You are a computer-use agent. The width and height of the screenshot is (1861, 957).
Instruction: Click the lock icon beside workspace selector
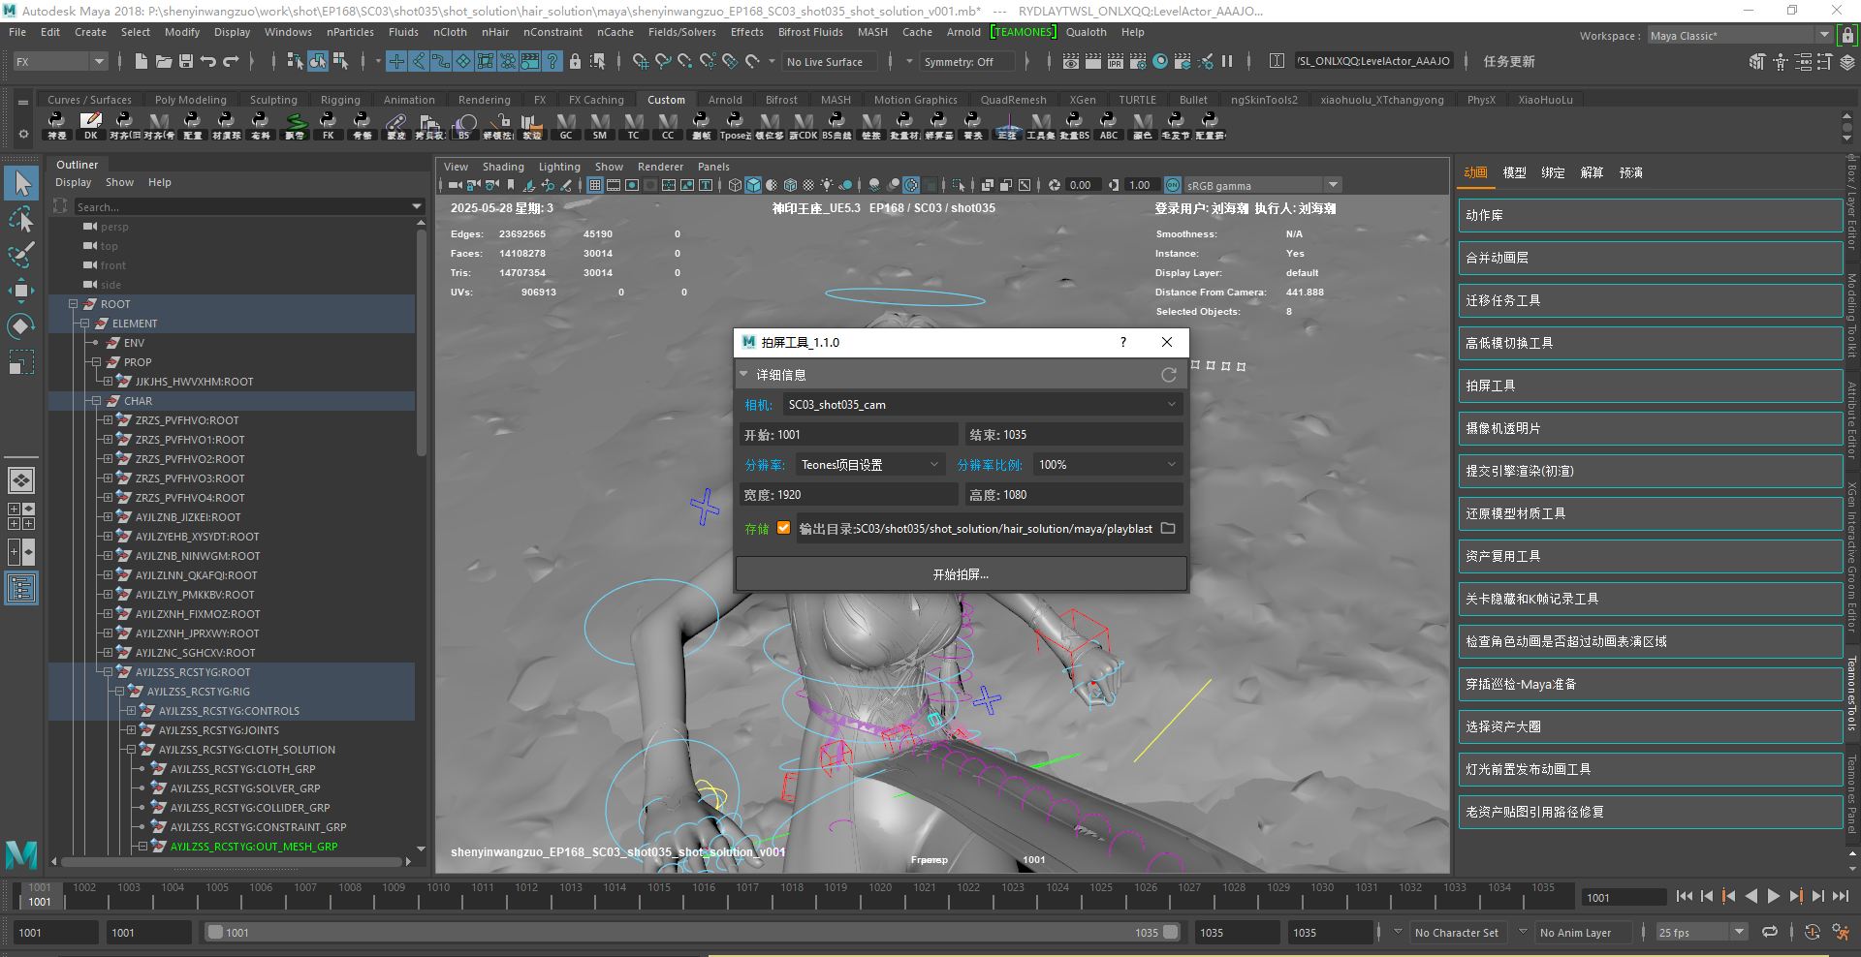(x=1847, y=36)
